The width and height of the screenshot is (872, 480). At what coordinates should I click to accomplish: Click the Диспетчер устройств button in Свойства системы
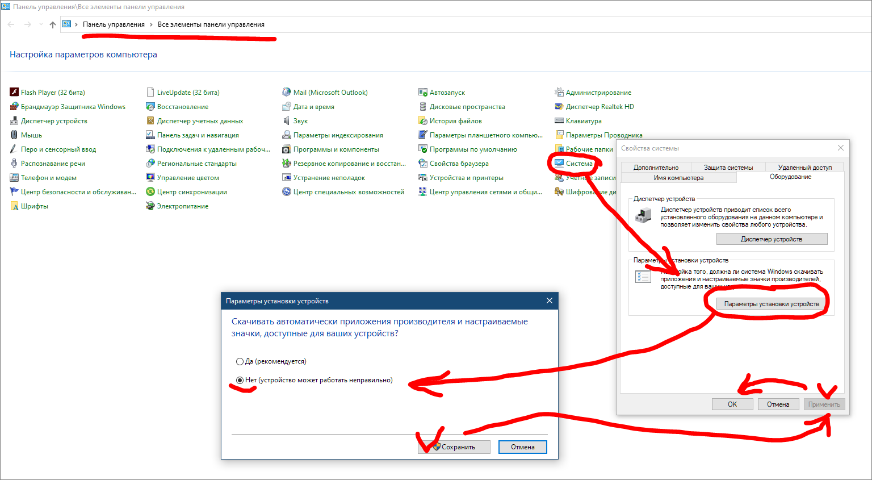coord(772,239)
